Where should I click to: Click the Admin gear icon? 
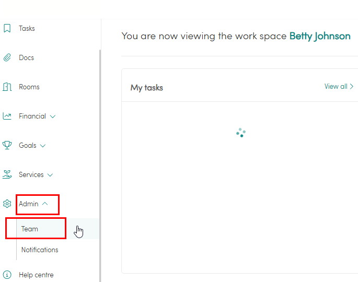click(x=7, y=204)
